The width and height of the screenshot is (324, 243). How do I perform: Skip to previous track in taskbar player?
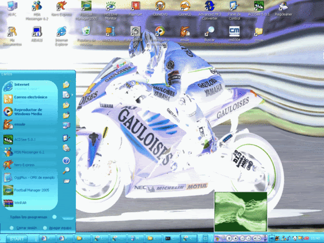(243, 238)
